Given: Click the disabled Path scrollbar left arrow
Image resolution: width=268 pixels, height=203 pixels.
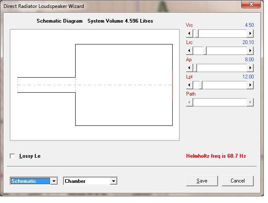Looking at the screenshot, I should pyautogui.click(x=189, y=102).
